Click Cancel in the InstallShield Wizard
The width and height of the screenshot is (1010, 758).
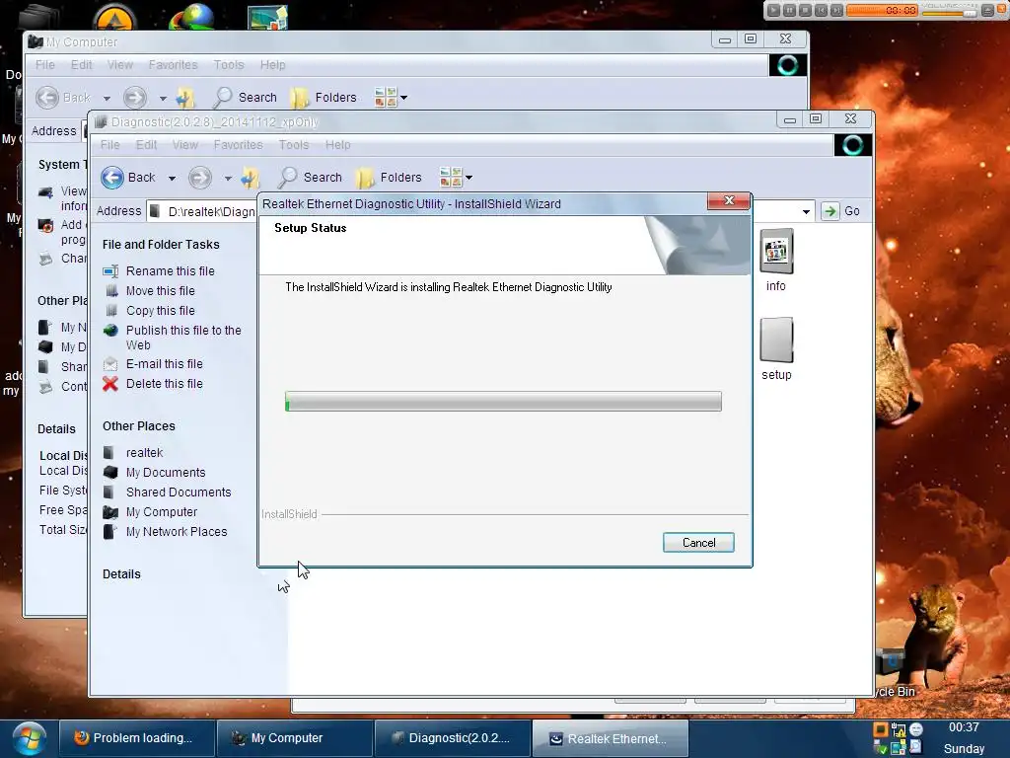point(698,543)
